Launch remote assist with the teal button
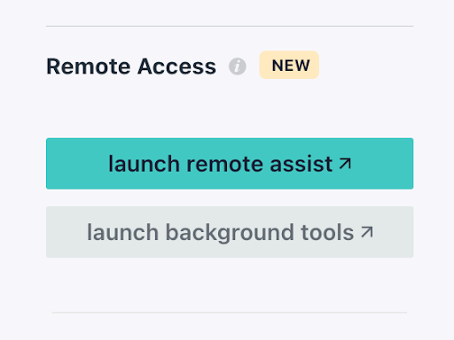This screenshot has width=454, height=340. pos(230,164)
